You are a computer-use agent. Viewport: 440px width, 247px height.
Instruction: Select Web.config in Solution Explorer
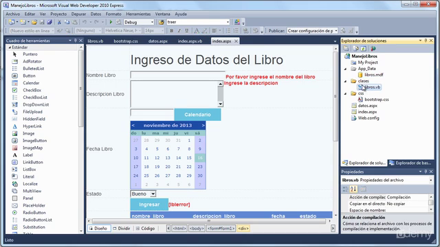[368, 118]
